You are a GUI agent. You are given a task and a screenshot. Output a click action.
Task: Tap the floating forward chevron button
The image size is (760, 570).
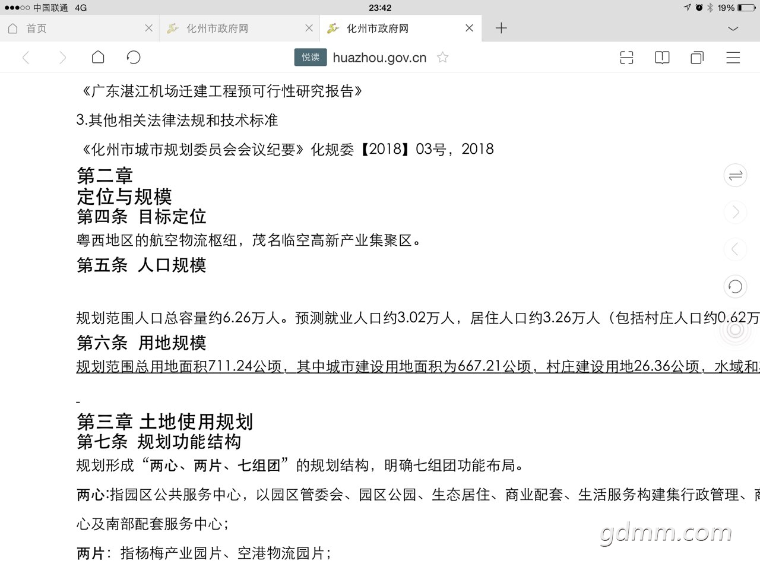tap(735, 212)
